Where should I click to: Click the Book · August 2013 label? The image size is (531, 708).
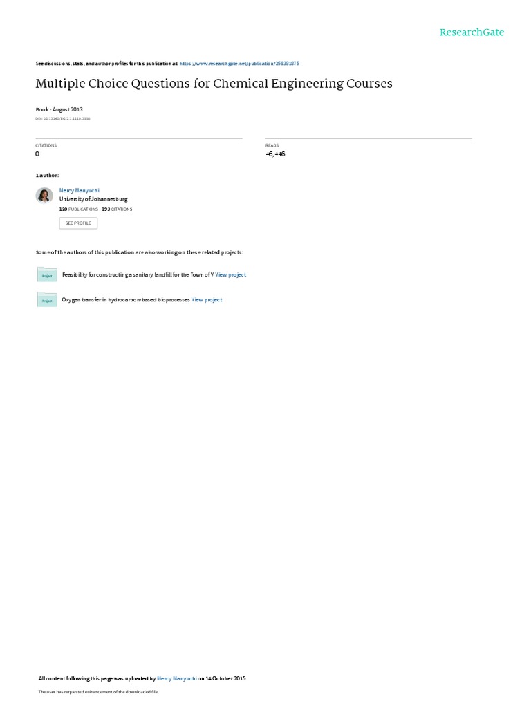click(x=59, y=109)
